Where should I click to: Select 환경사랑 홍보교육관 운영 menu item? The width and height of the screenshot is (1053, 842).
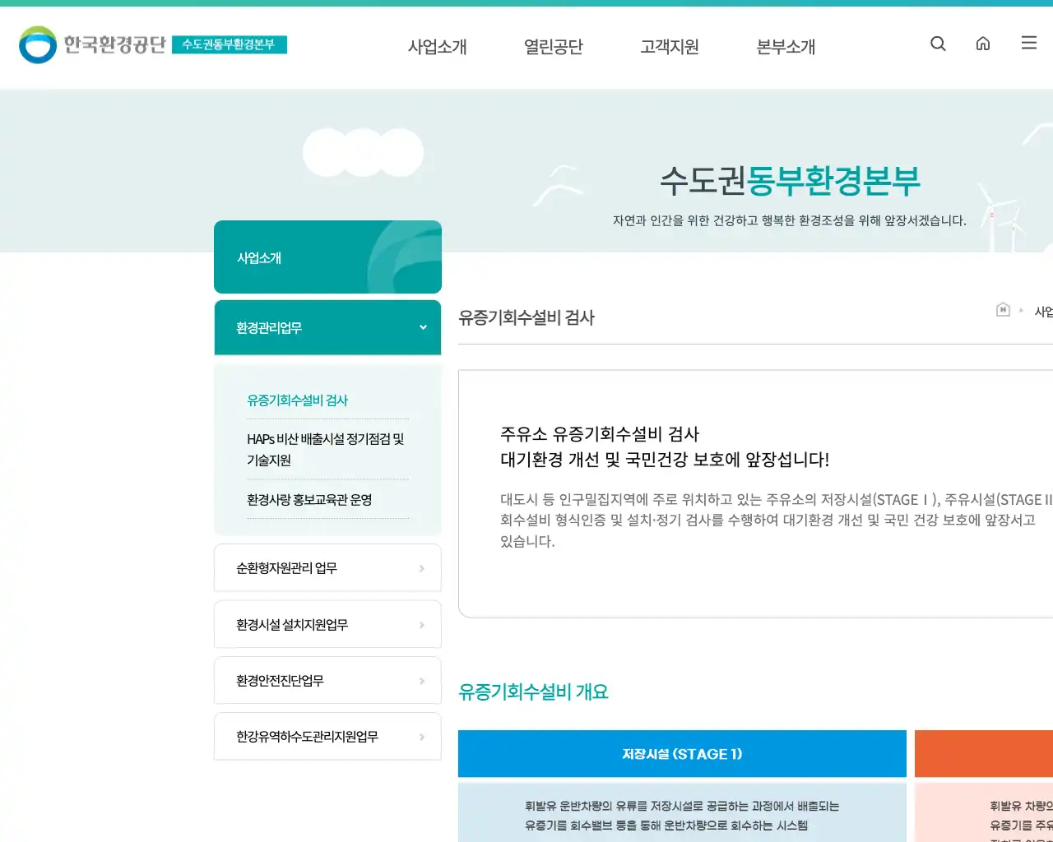(x=308, y=499)
